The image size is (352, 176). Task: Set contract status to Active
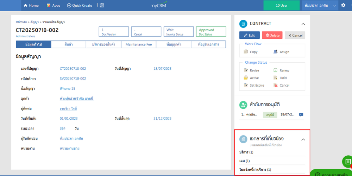(246, 78)
